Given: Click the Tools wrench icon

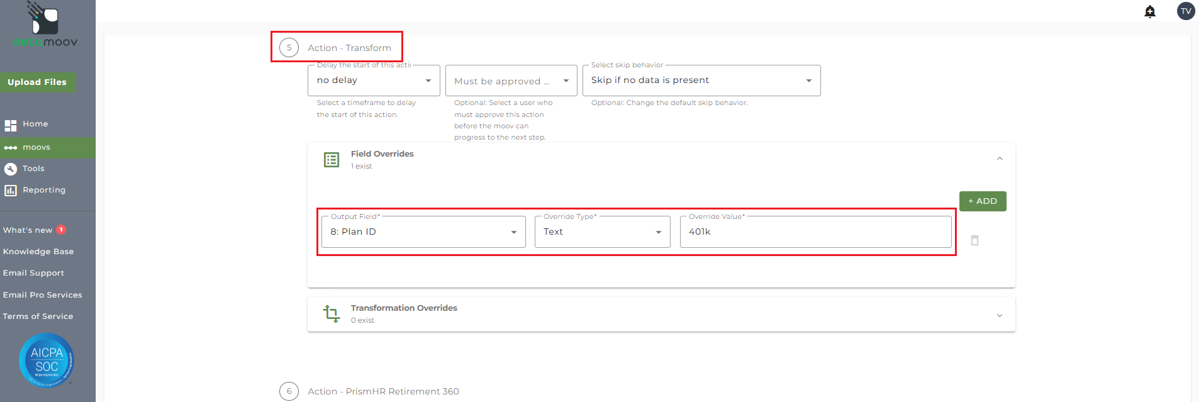Looking at the screenshot, I should (x=11, y=169).
